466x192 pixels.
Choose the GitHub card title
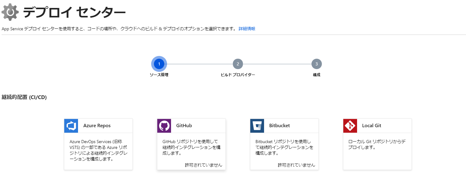click(184, 126)
